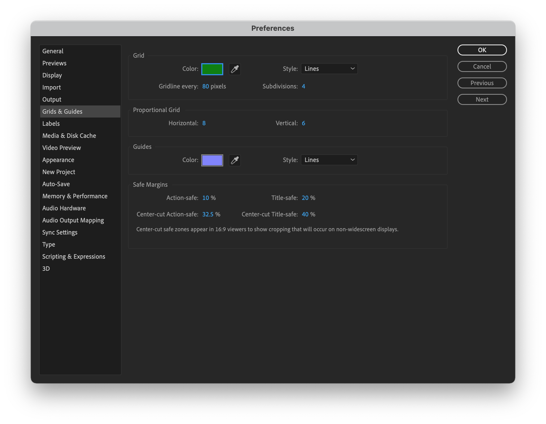Screen dimensions: 546x424
Task: Open Appearance preferences
Action: pos(80,160)
